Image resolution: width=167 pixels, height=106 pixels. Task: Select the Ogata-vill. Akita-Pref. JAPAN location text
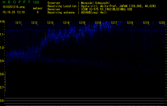(118, 6)
